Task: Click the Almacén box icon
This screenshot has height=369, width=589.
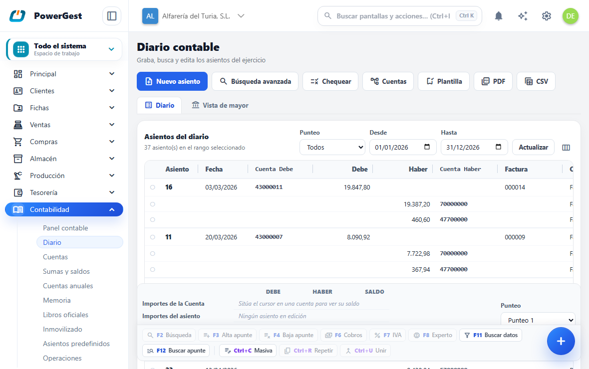Action: pos(18,159)
